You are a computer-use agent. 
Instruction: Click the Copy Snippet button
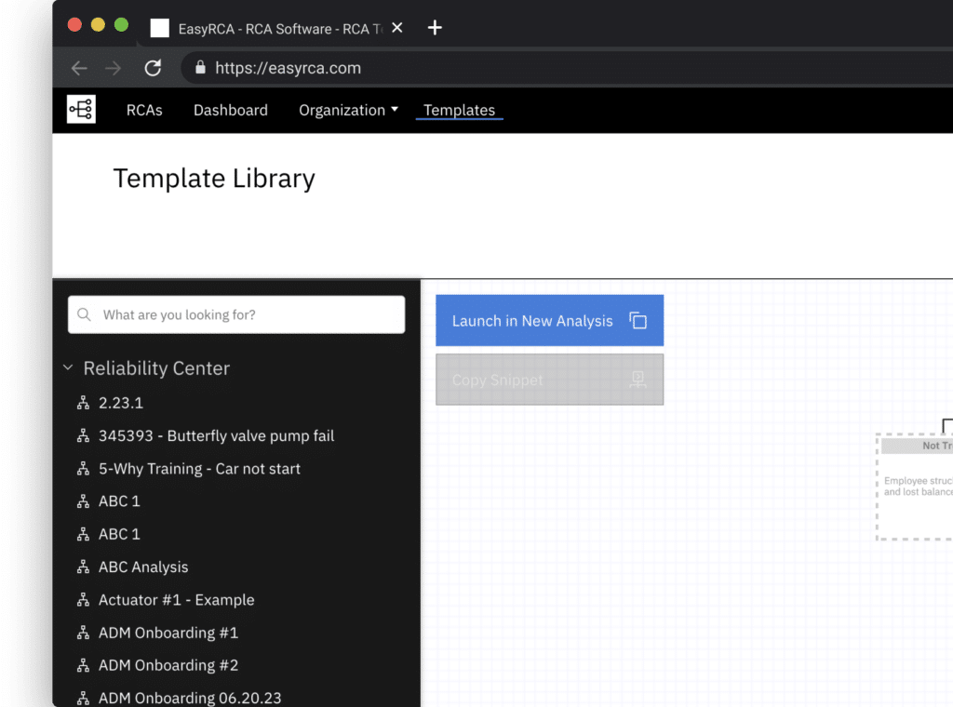tap(549, 380)
